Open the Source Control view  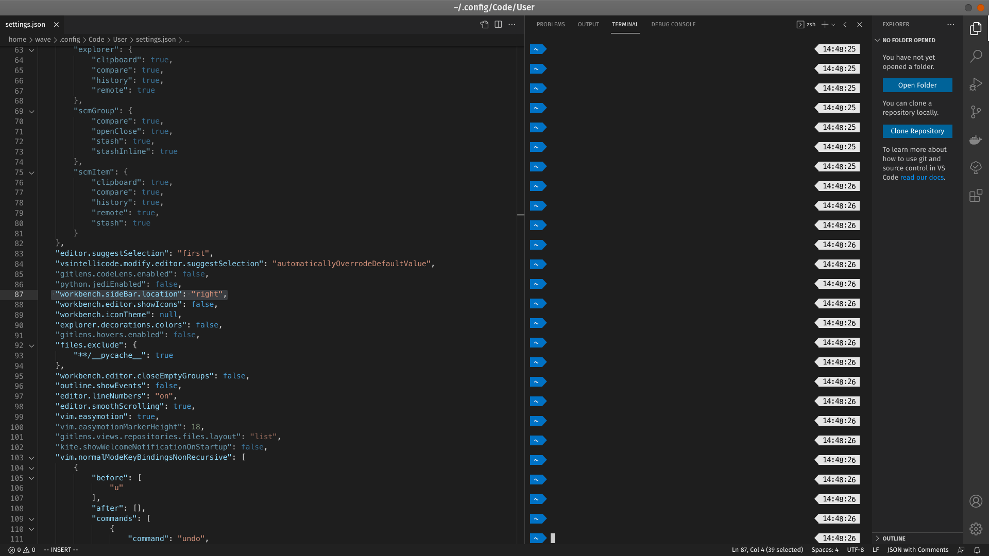click(976, 112)
